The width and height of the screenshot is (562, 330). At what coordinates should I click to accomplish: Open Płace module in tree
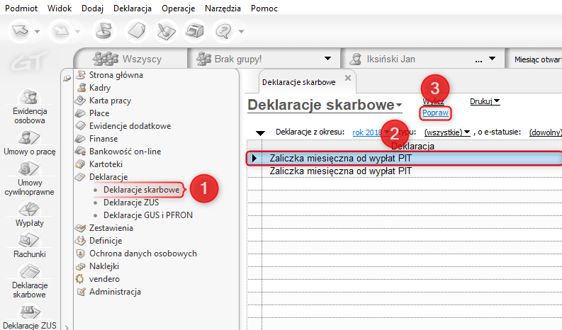99,113
